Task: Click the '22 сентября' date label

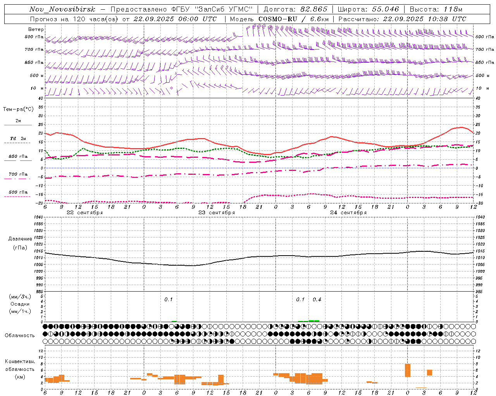Action: (84, 213)
